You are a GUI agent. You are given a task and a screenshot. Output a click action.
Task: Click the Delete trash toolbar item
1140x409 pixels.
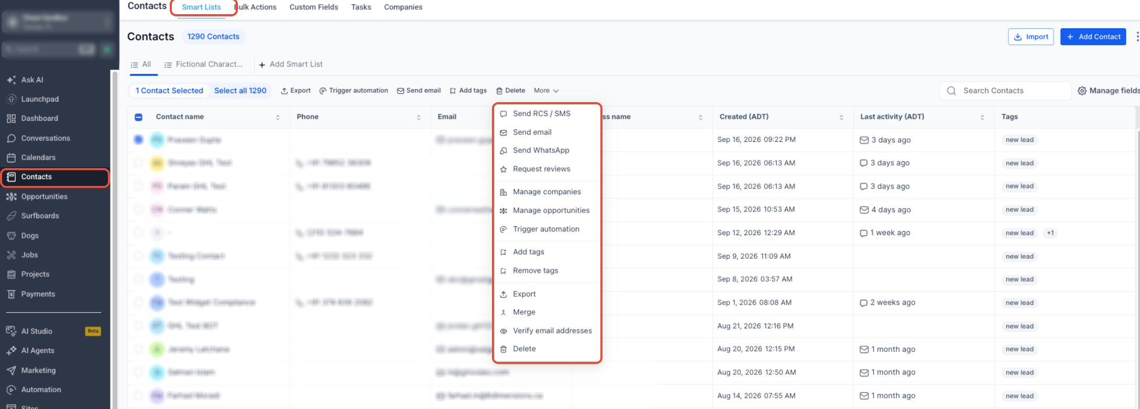click(511, 91)
